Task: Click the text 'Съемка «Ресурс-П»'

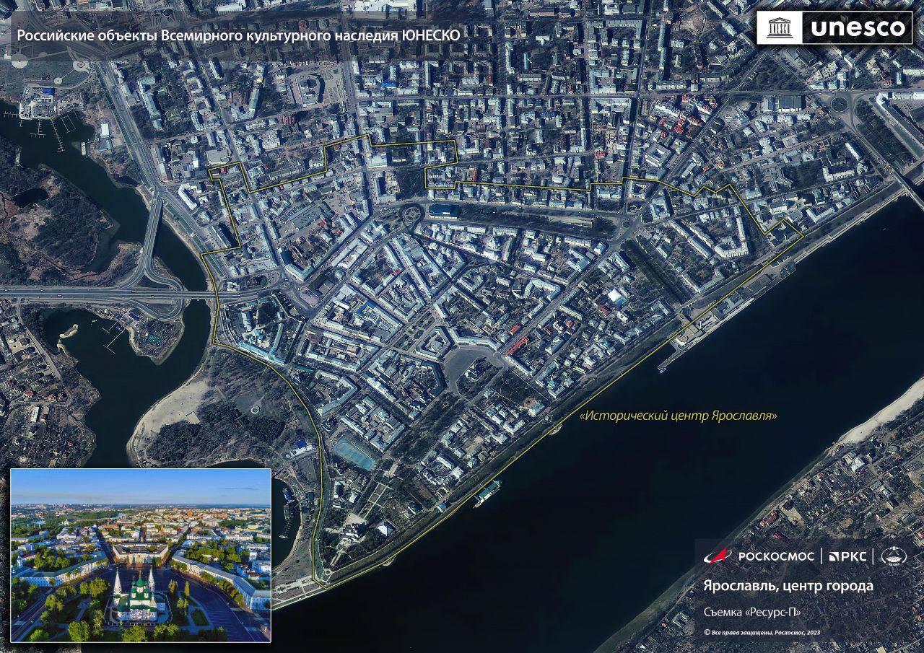Action: click(752, 612)
